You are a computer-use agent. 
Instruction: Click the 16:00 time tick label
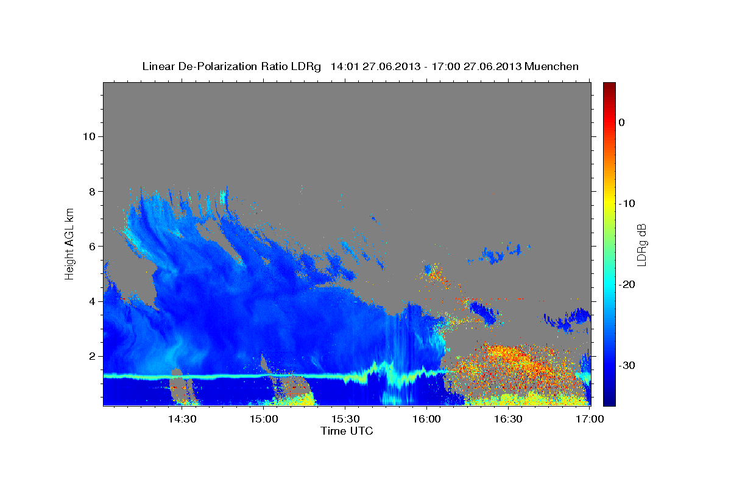426,419
